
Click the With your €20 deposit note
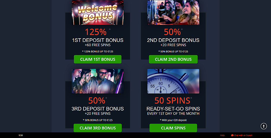(173, 120)
